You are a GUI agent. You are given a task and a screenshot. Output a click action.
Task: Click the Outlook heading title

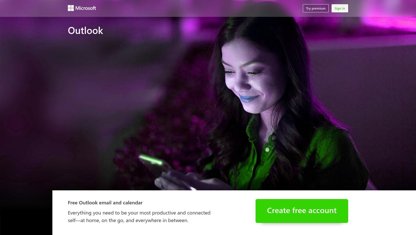[86, 31]
